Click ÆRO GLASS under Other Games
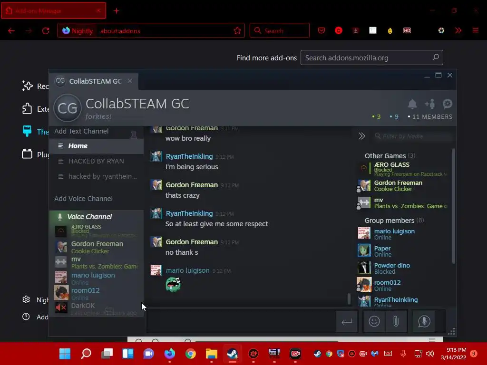 point(402,169)
